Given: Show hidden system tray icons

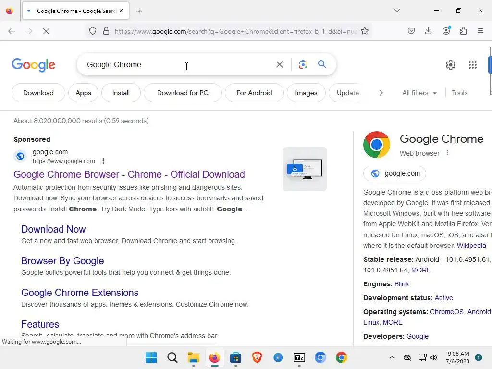Looking at the screenshot, I should [x=392, y=357].
